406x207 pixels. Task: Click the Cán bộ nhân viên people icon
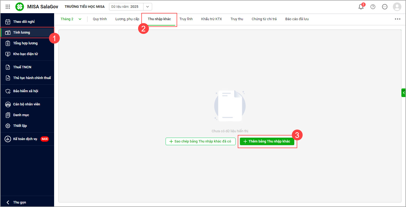pos(8,104)
